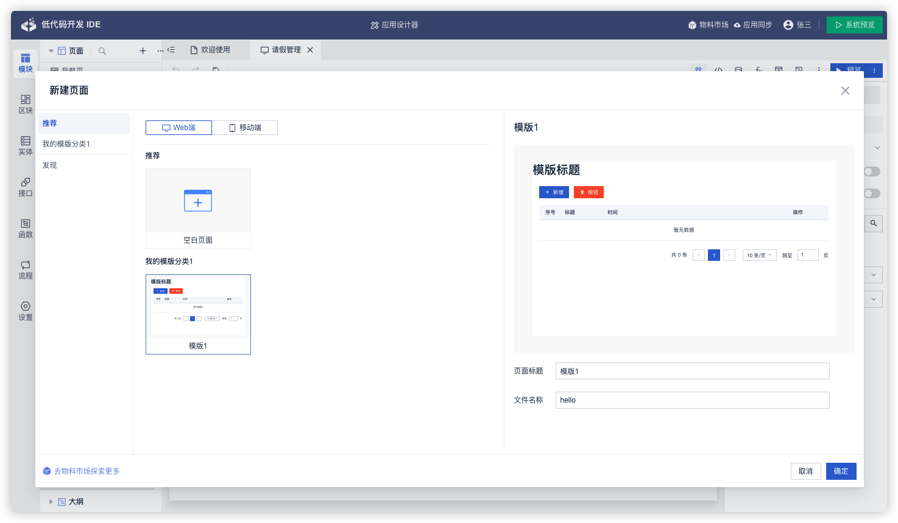Viewport: 898px width, 523px height.
Task: Click the search icon in pages panel
Action: point(102,51)
